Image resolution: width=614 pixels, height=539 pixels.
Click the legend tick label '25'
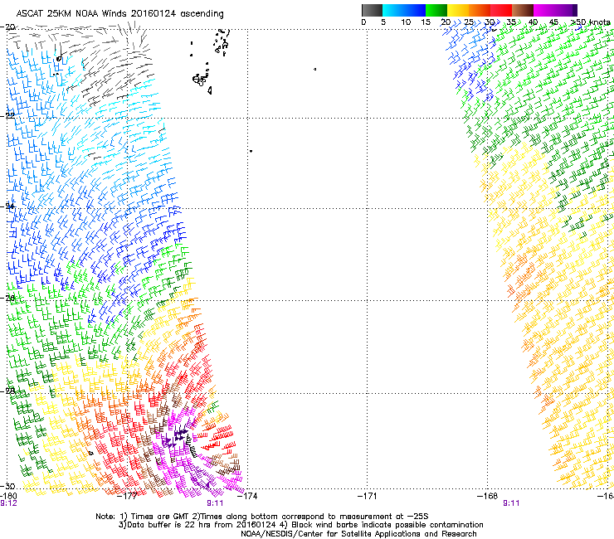click(x=469, y=22)
